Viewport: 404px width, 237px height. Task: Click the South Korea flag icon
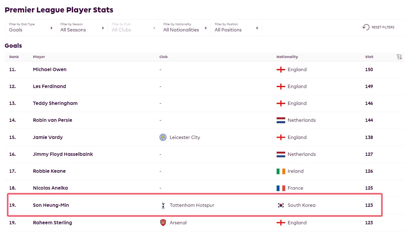coord(281,205)
